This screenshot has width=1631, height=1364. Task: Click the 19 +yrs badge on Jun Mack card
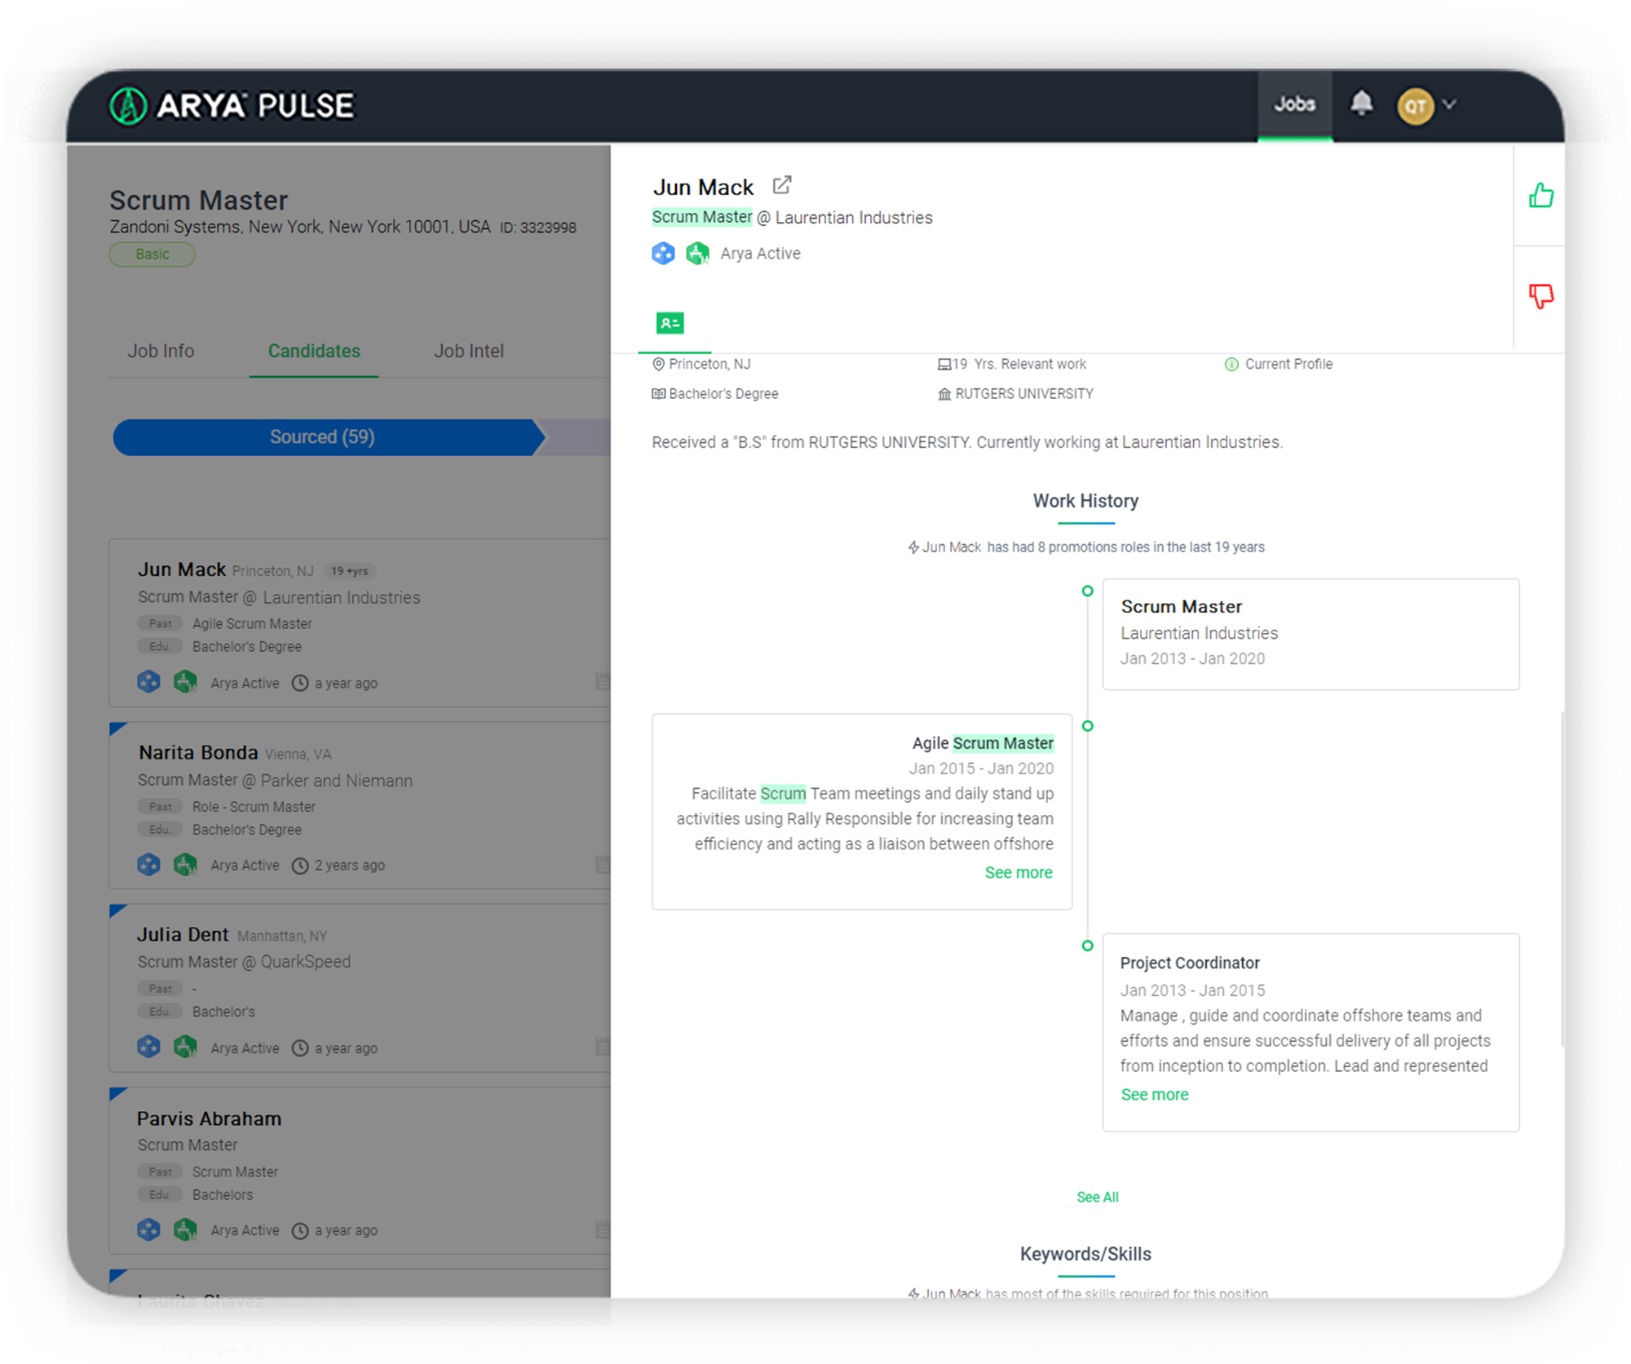349,572
